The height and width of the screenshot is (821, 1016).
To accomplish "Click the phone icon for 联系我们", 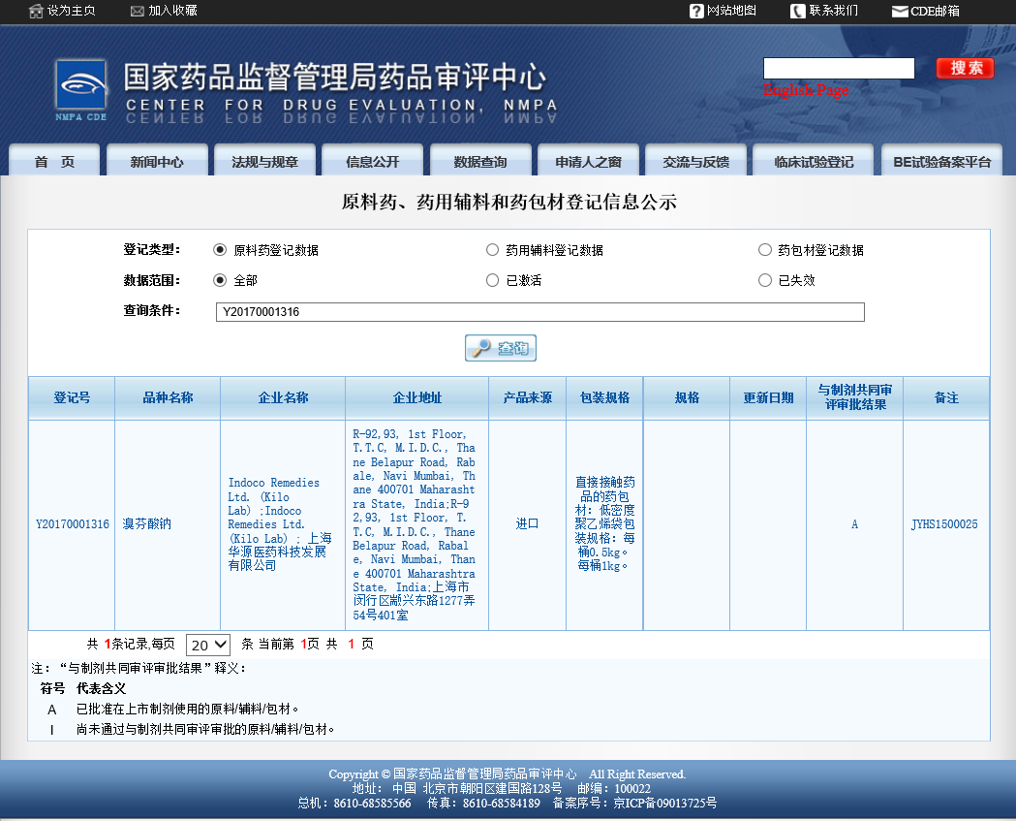I will (x=797, y=11).
